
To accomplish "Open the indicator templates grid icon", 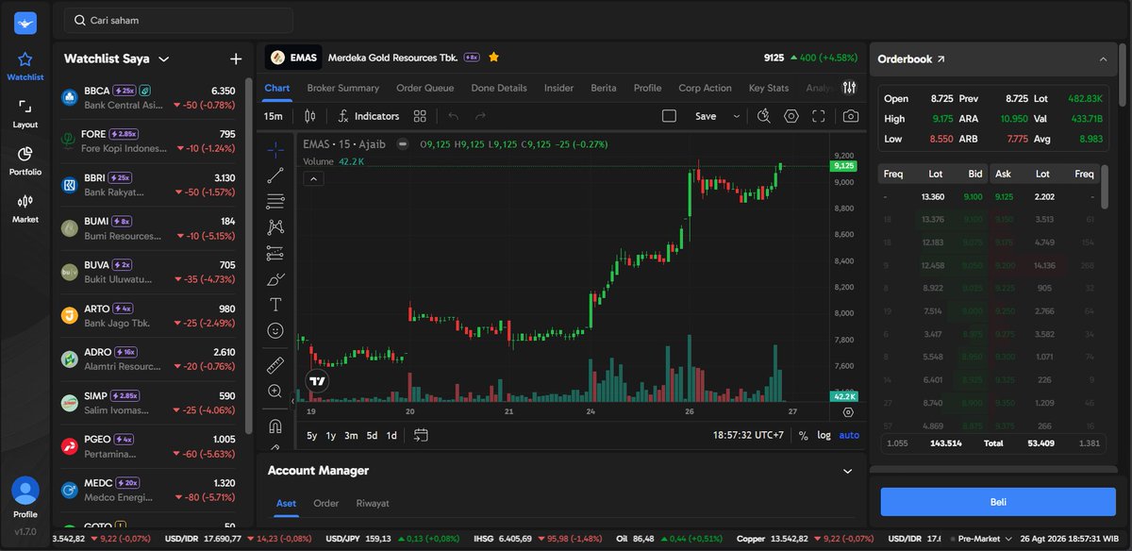I will pos(420,116).
